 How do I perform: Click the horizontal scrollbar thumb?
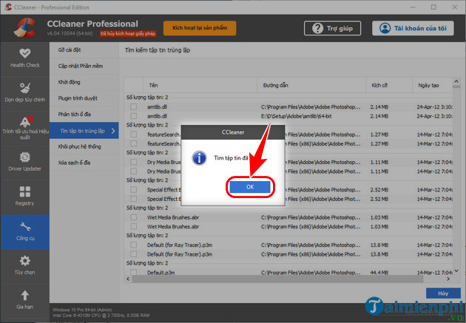[x=277, y=279]
